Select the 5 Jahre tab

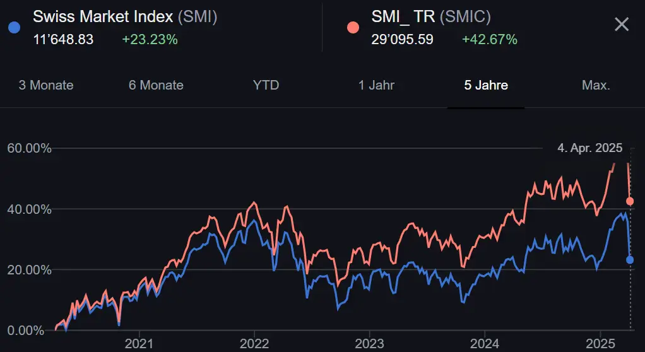(x=486, y=85)
